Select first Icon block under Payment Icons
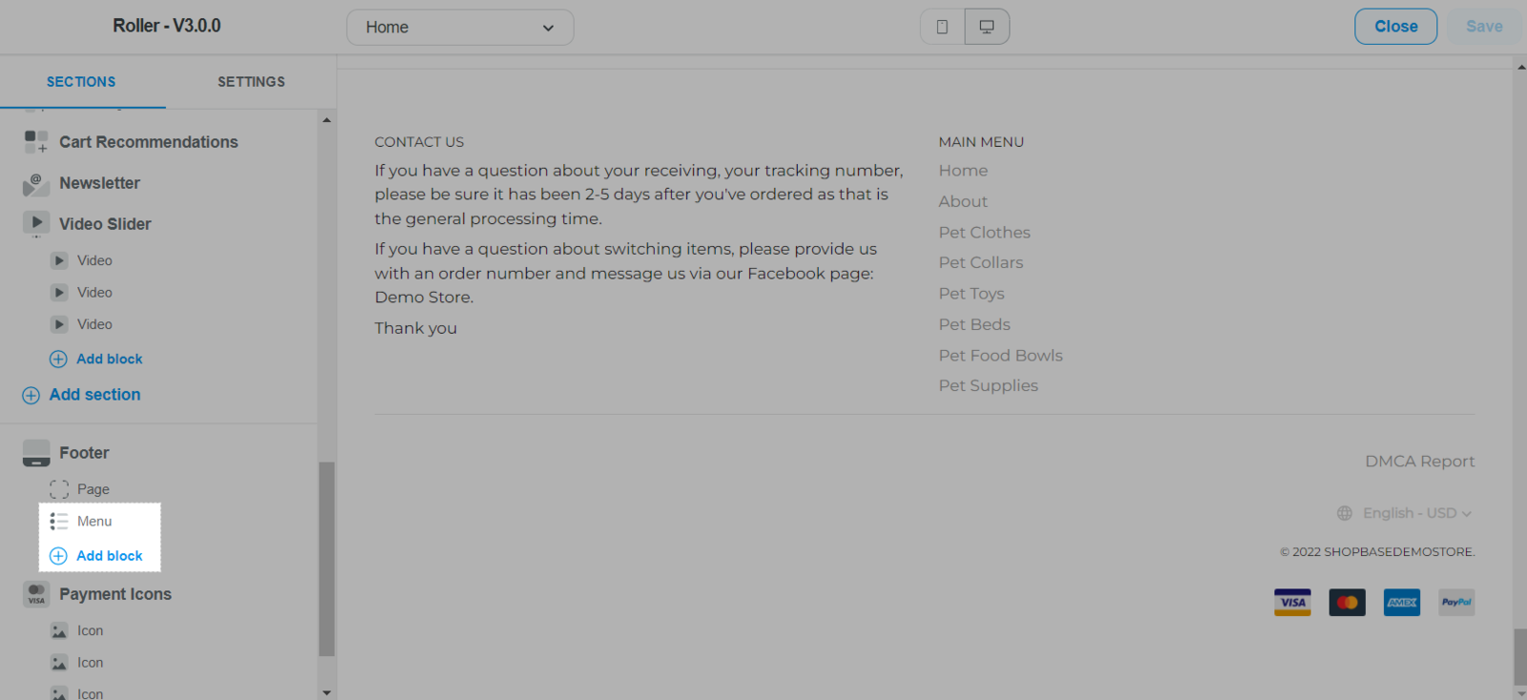 [x=90, y=630]
